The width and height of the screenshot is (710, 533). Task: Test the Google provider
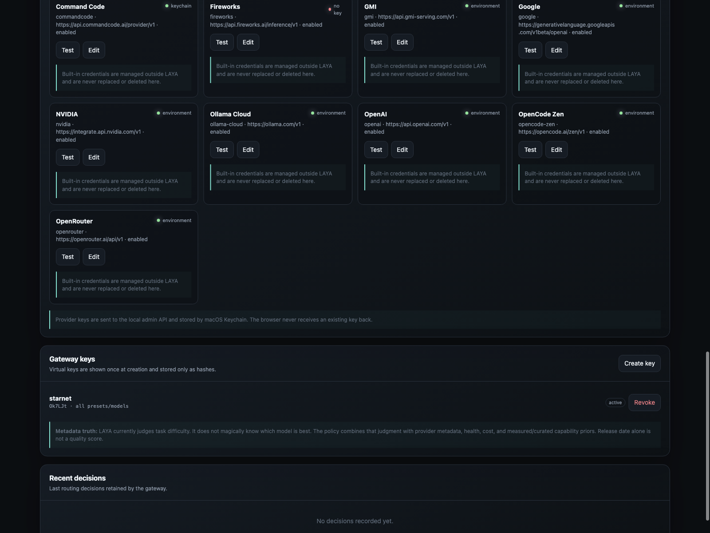pos(530,50)
